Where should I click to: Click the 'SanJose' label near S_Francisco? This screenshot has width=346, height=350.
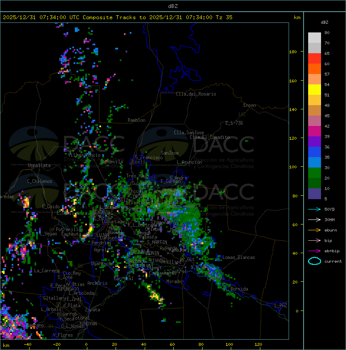click(170, 153)
